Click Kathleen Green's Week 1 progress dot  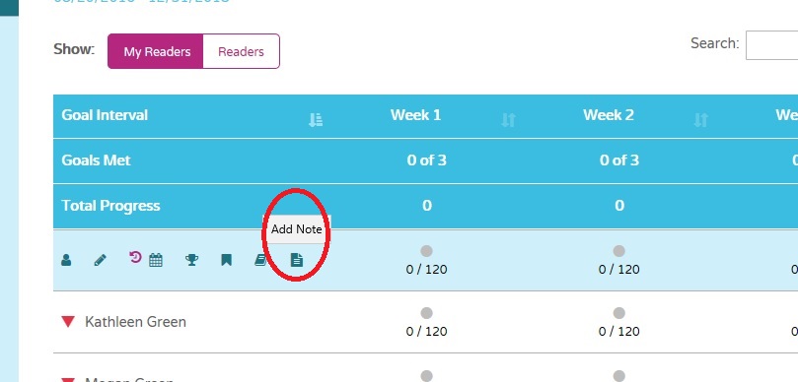tap(426, 313)
